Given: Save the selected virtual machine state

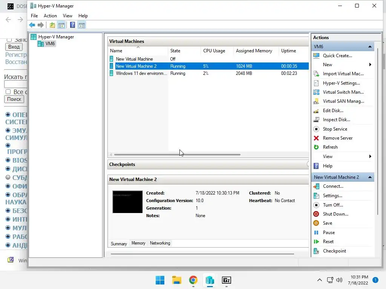Looking at the screenshot, I should (328, 223).
